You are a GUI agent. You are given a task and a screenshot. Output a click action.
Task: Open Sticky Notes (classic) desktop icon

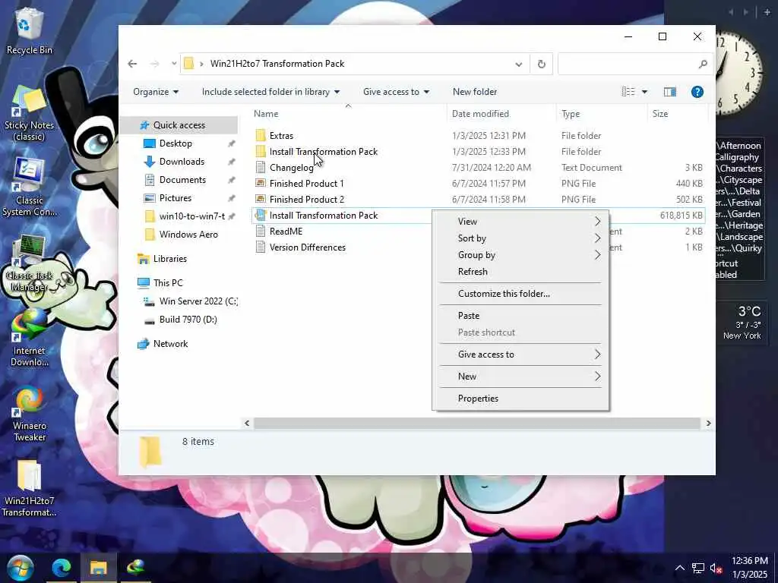click(x=29, y=113)
